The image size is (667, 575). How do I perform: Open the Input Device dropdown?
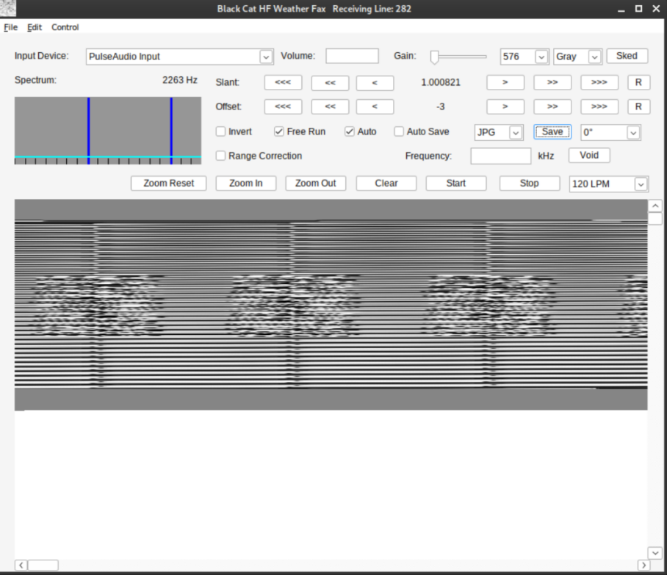[265, 57]
